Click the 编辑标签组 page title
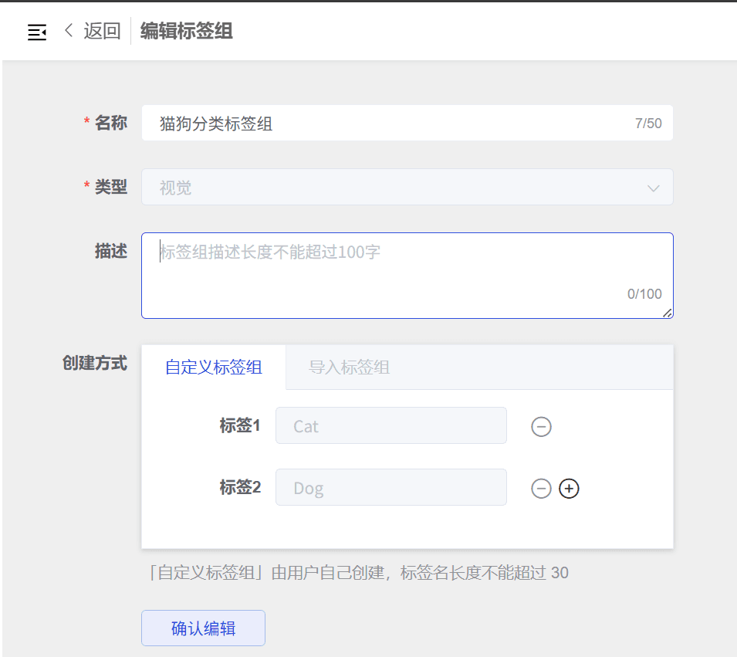Screen dimensions: 737x657 tap(187, 31)
